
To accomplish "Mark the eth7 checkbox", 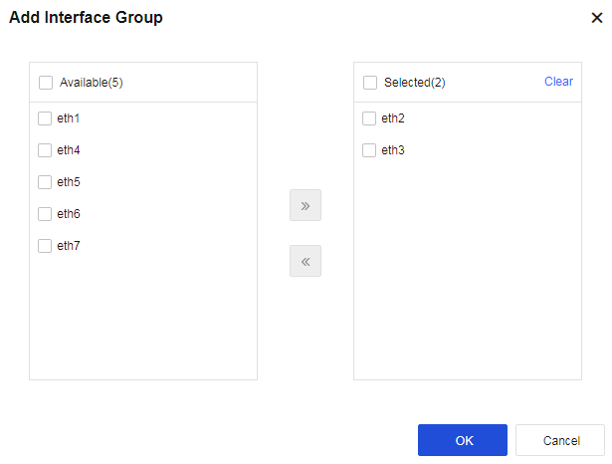I will [45, 246].
